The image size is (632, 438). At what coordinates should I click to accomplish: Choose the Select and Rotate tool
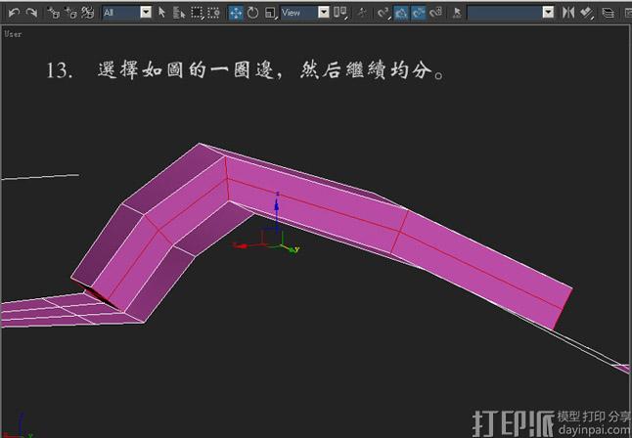(253, 13)
